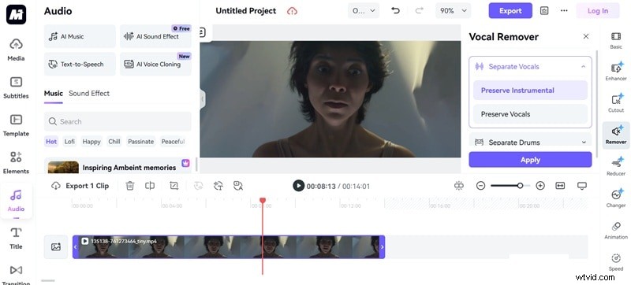Open the 90% zoom dropdown
The image size is (631, 285).
[x=454, y=11]
